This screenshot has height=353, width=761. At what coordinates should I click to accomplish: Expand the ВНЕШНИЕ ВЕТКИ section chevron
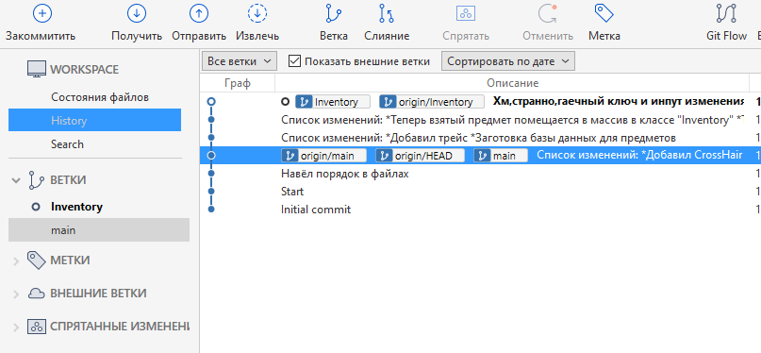16,294
